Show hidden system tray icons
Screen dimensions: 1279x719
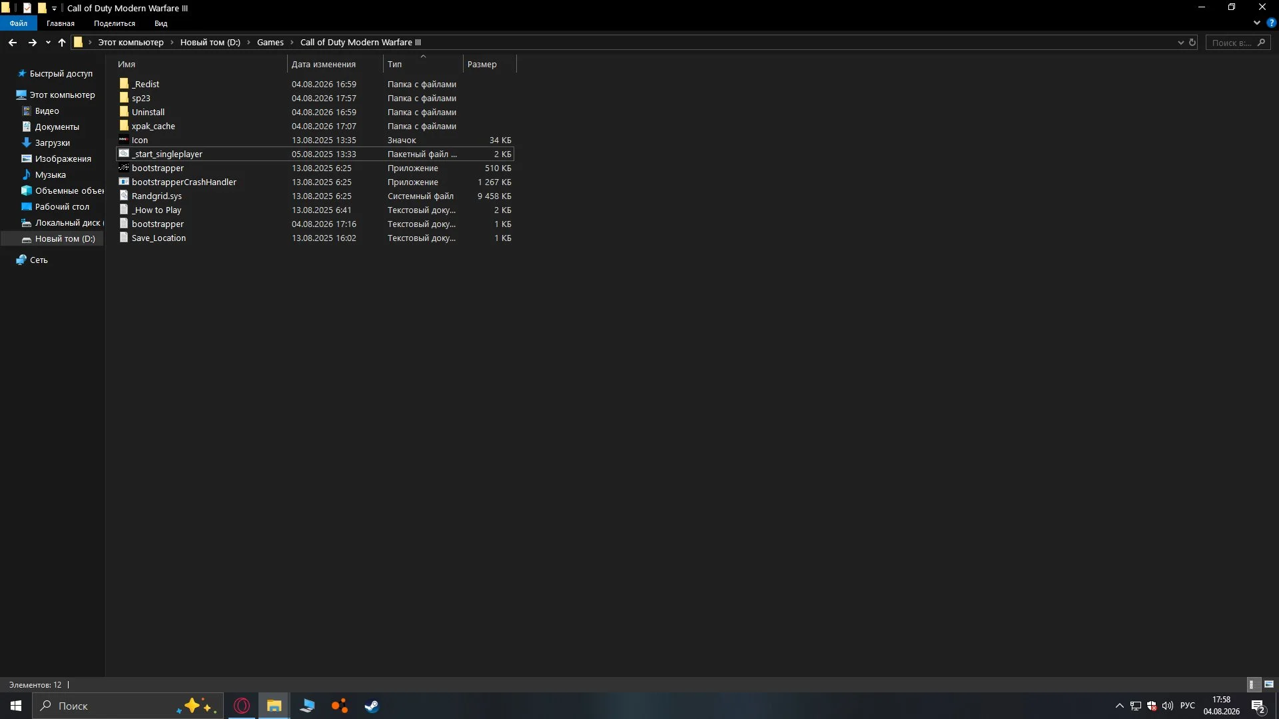click(1120, 706)
